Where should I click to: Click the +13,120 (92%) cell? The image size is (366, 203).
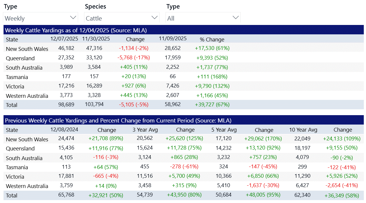pyautogui.click(x=263, y=148)
